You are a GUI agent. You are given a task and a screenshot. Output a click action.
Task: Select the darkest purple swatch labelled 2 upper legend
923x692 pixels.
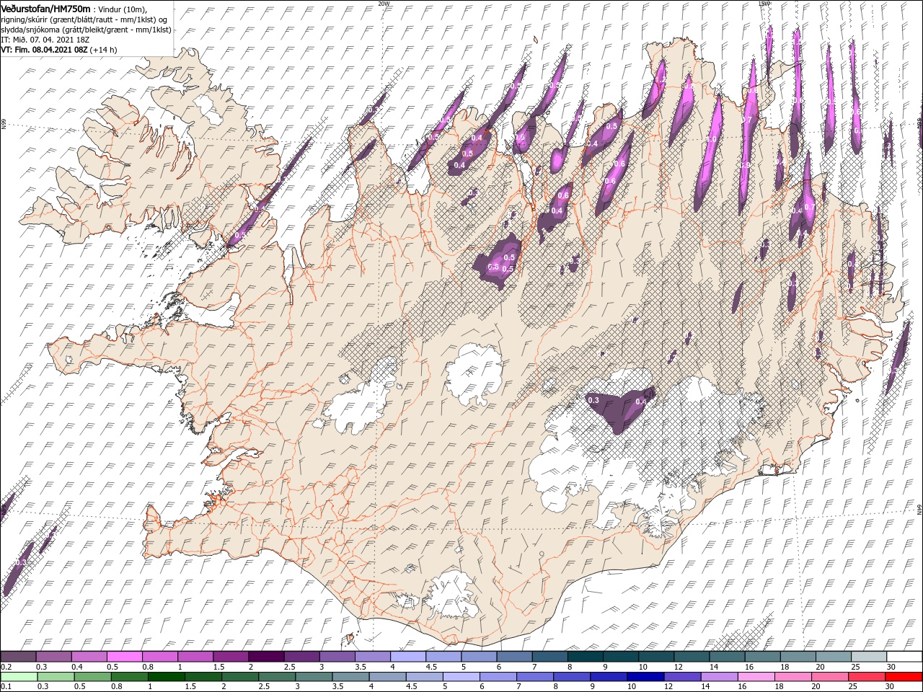pos(266,657)
